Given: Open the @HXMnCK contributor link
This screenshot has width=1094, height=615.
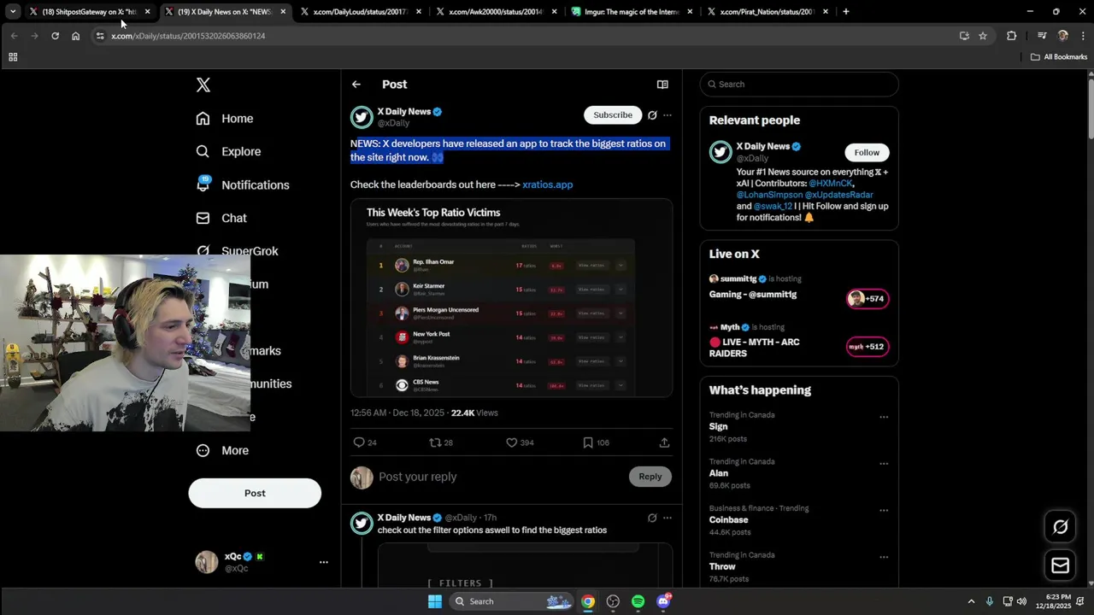Looking at the screenshot, I should (x=831, y=184).
